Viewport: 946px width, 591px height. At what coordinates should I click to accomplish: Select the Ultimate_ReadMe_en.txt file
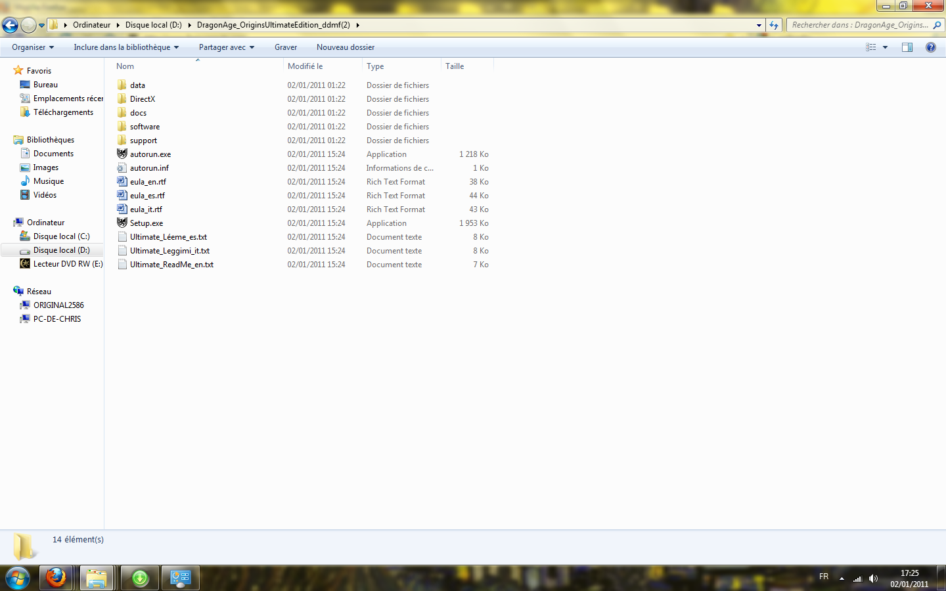[x=171, y=265]
